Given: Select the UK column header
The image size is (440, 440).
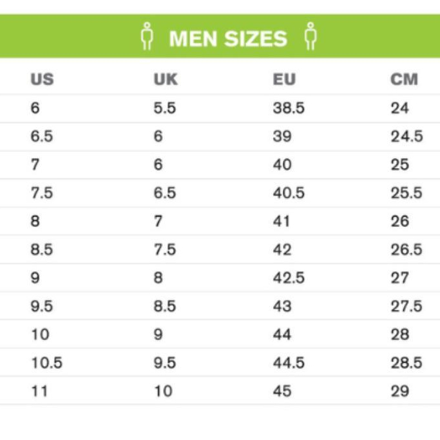Looking at the screenshot, I should [166, 80].
